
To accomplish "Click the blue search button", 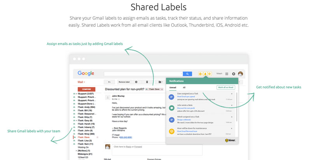I will (x=187, y=74).
